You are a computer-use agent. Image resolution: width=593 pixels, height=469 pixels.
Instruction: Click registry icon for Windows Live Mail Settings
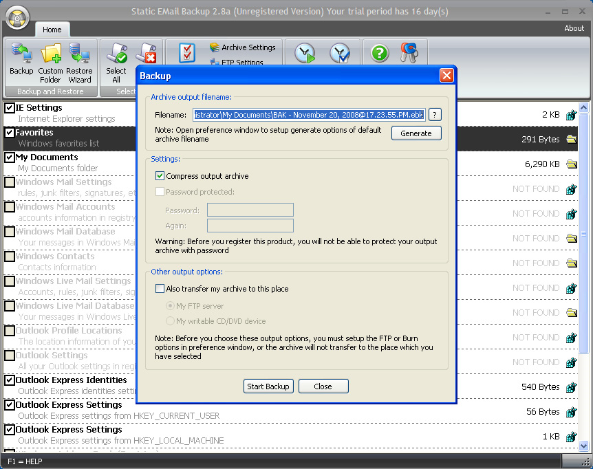(572, 288)
